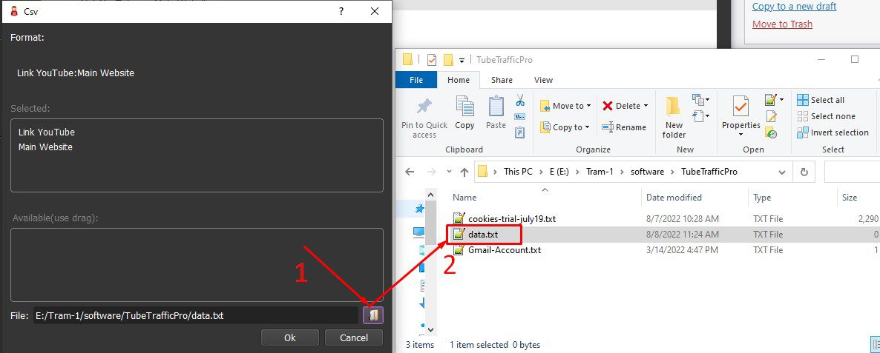Click the Explorer search box
Viewport: 880px width, 353px height.
[851, 172]
